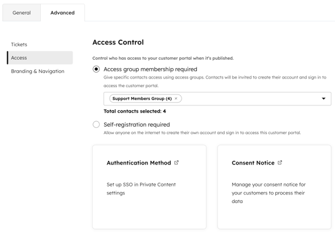The height and width of the screenshot is (234, 335).
Task: Click 'Set up SSO in Private Content settings' text
Action: point(141,189)
